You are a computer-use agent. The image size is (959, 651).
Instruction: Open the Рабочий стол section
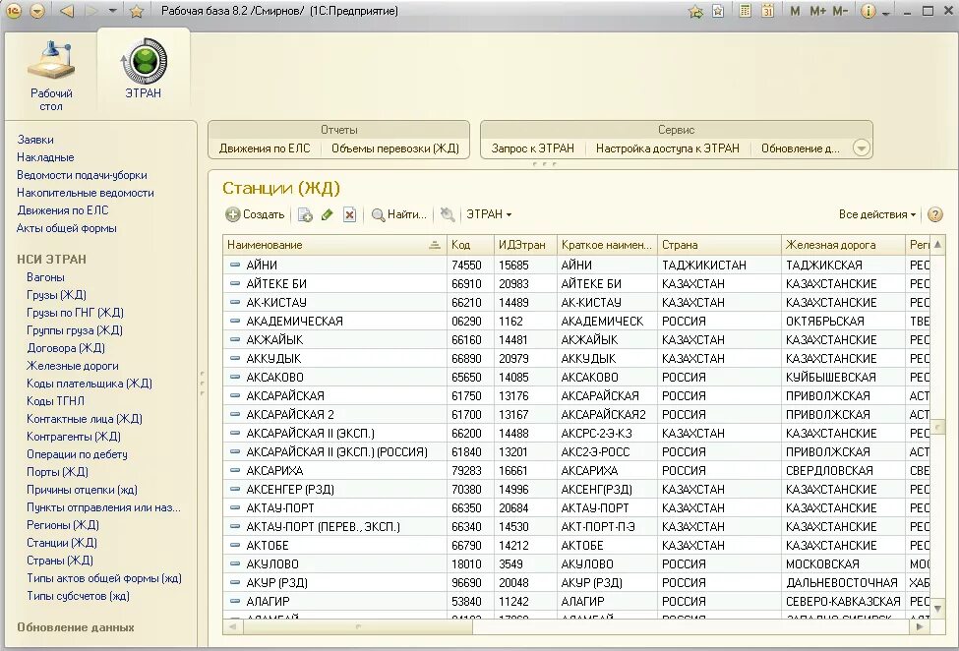pyautogui.click(x=51, y=75)
